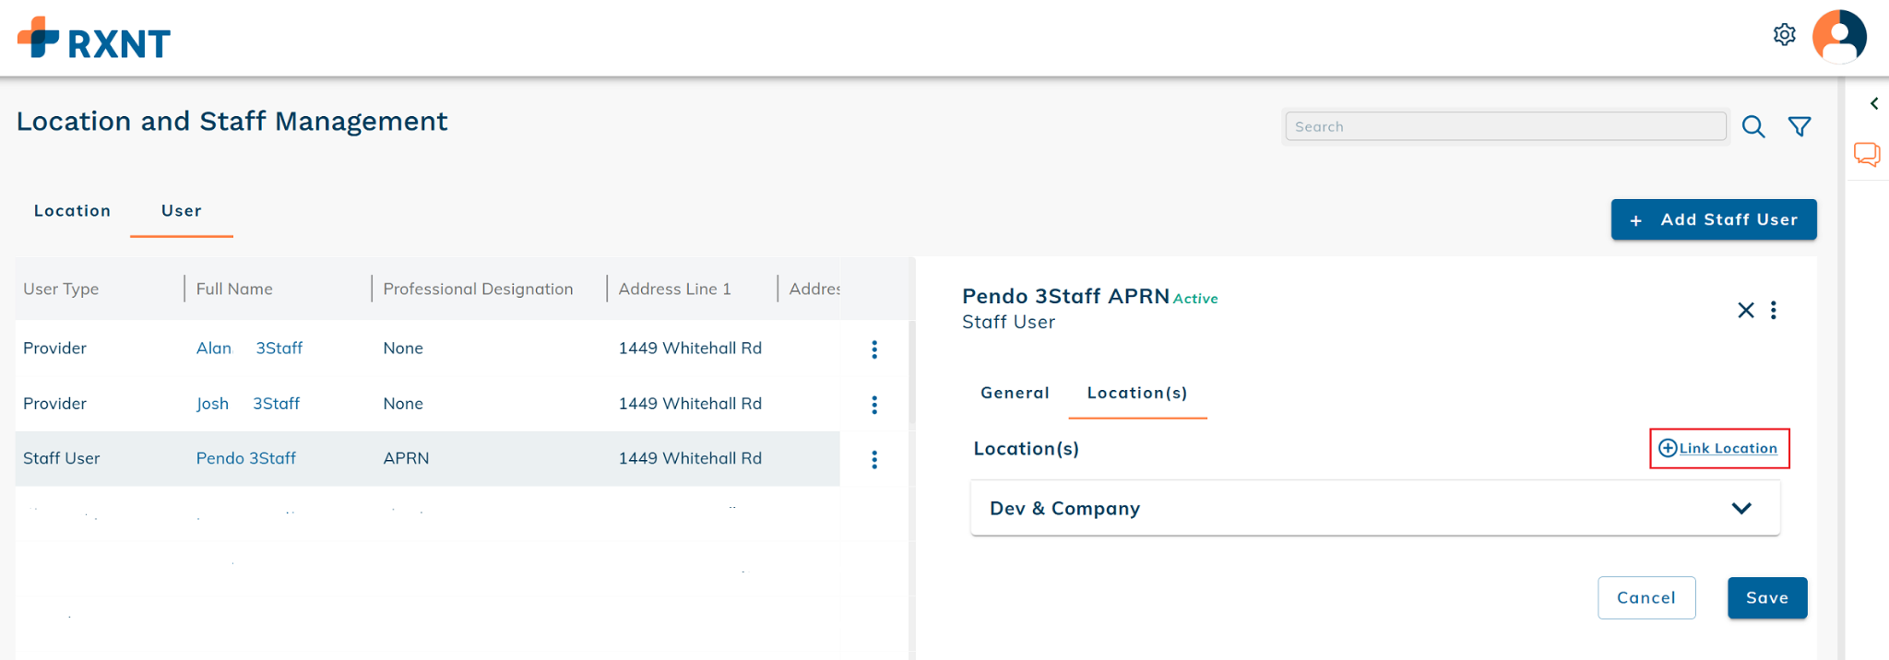This screenshot has width=1889, height=660.
Task: Open the chat feedback icon in sidebar
Action: tap(1867, 154)
